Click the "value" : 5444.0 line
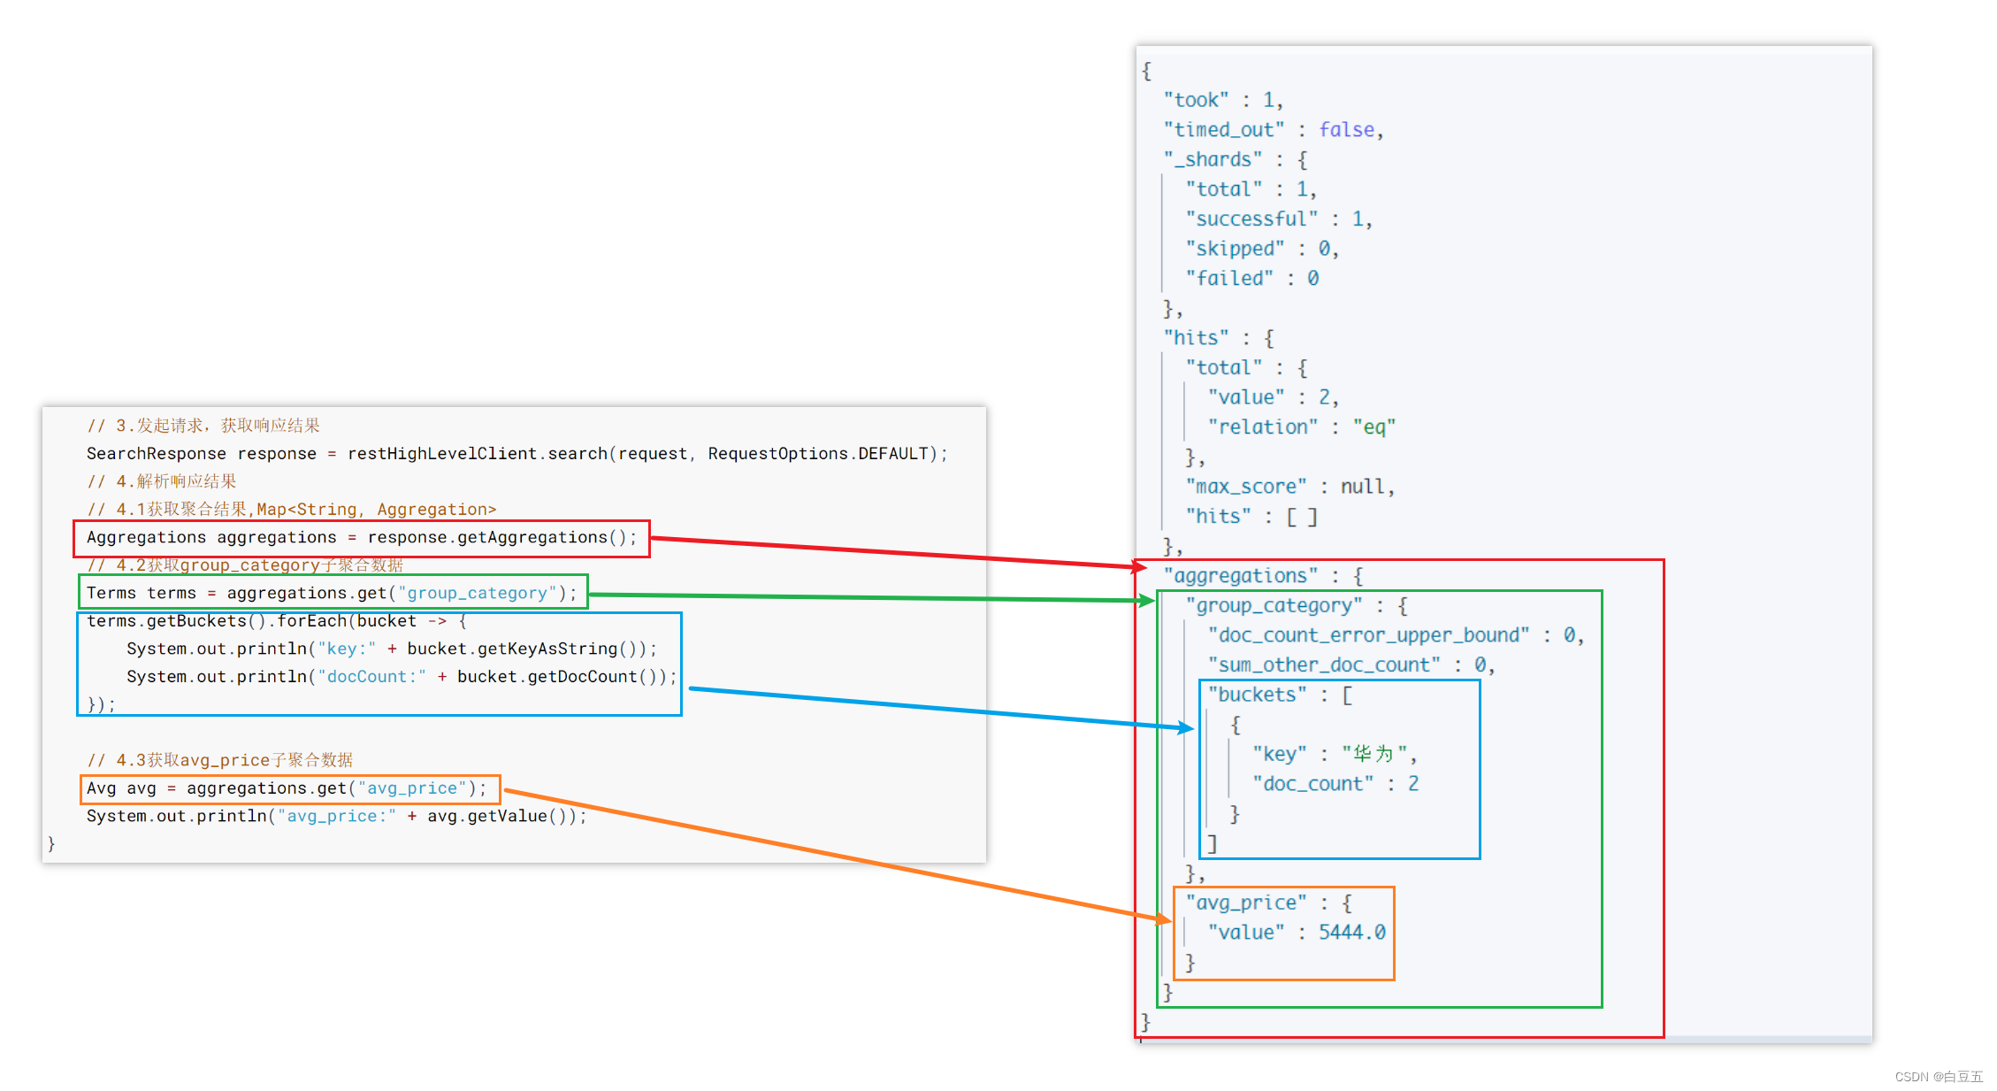Image resolution: width=1997 pixels, height=1091 pixels. (1297, 933)
